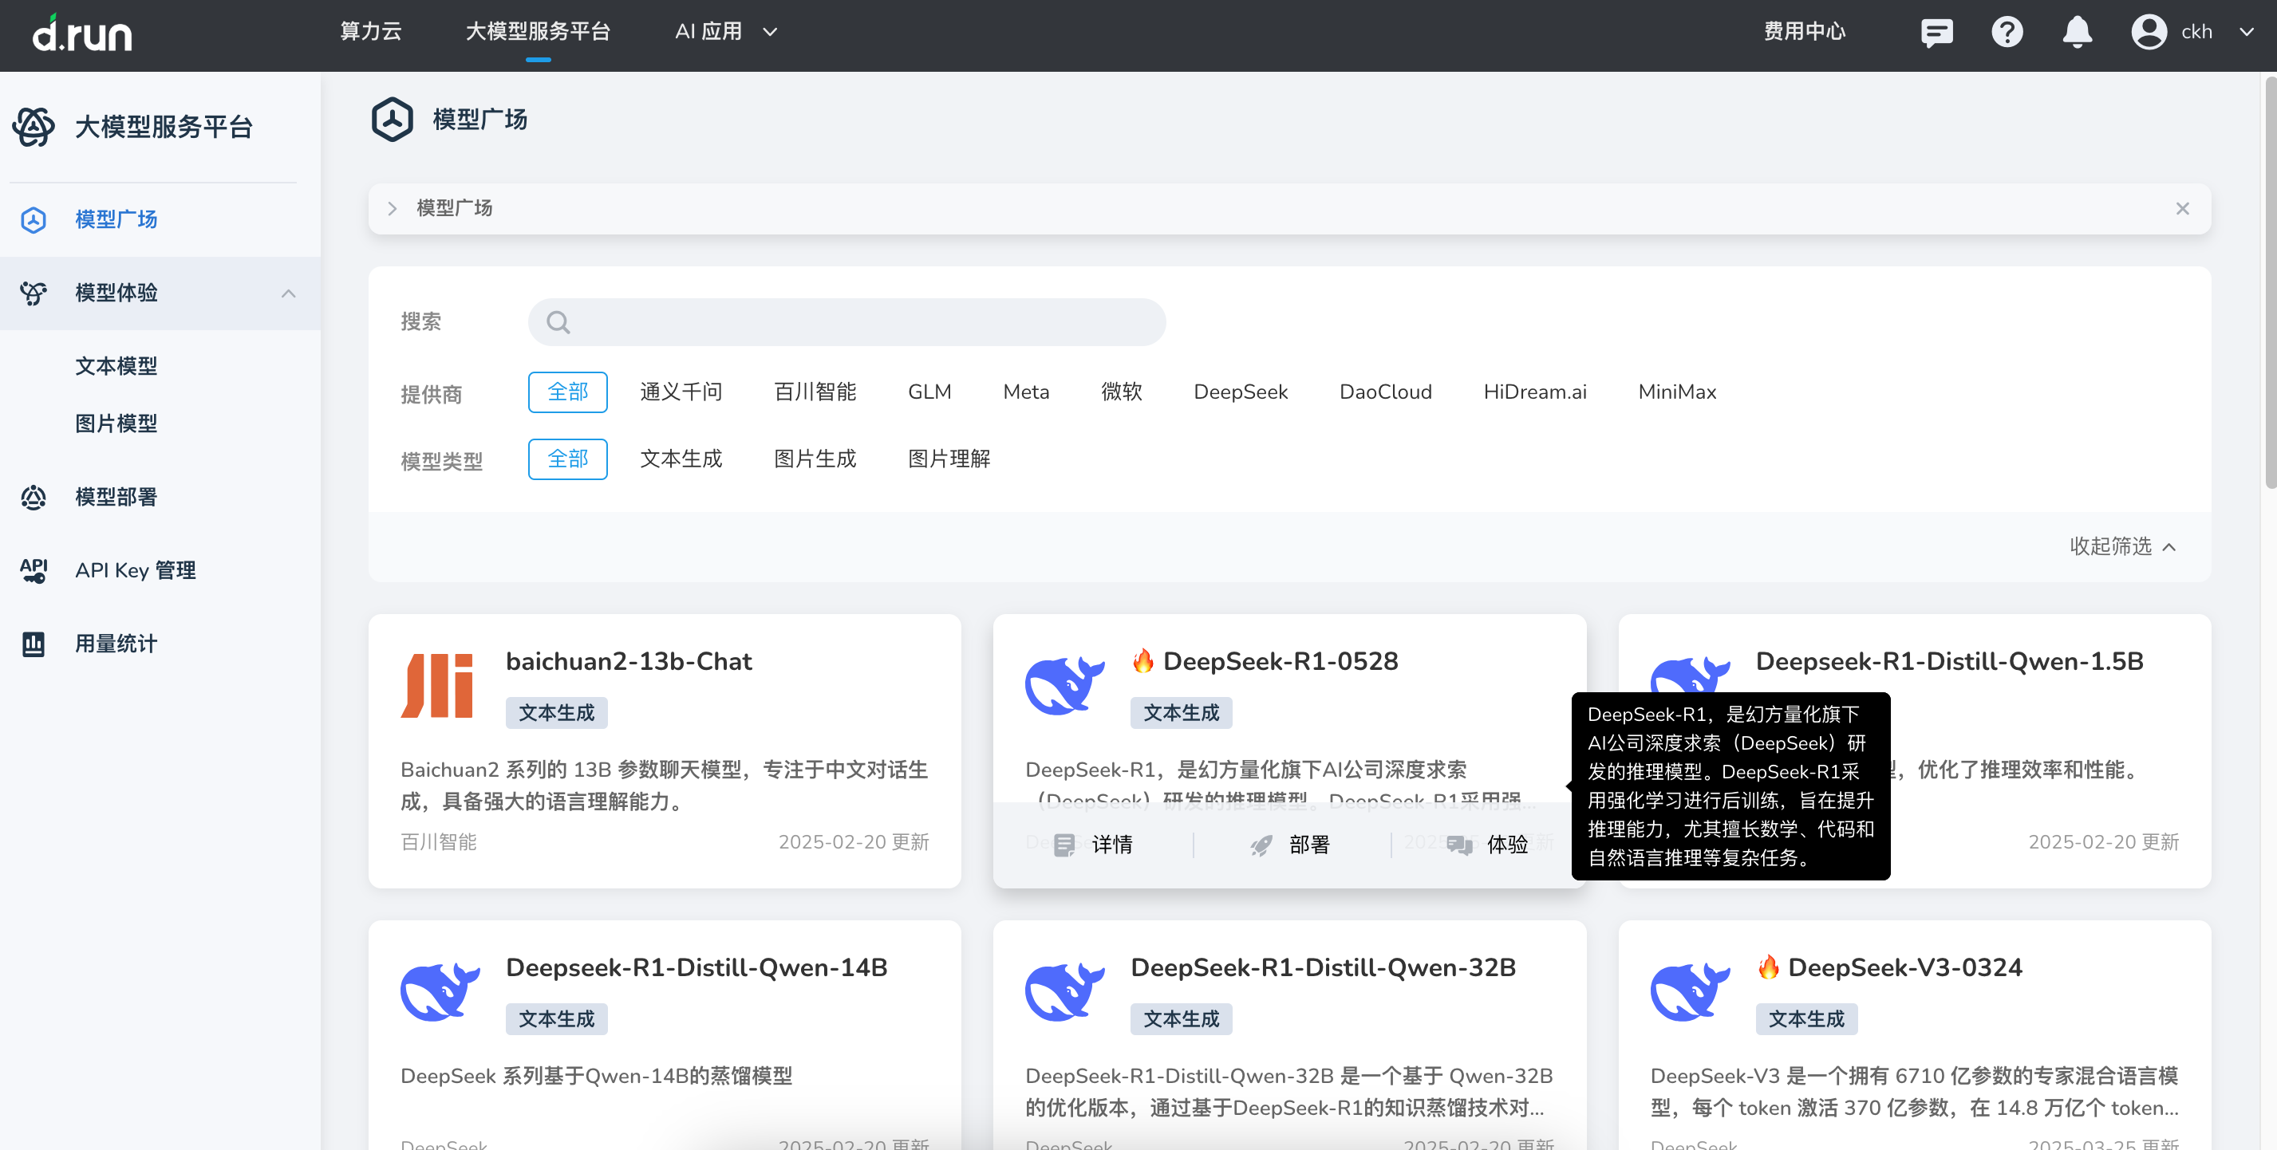
Task: Click the model search input field
Action: point(846,322)
